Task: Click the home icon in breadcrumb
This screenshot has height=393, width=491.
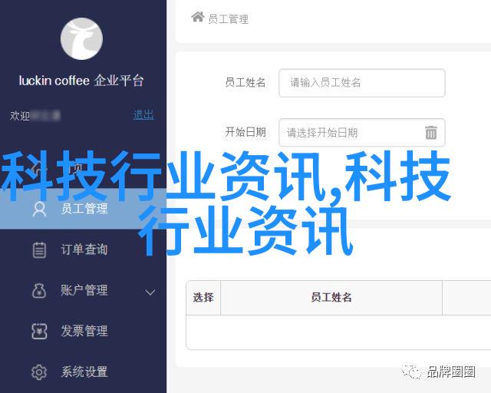Action: pyautogui.click(x=198, y=17)
